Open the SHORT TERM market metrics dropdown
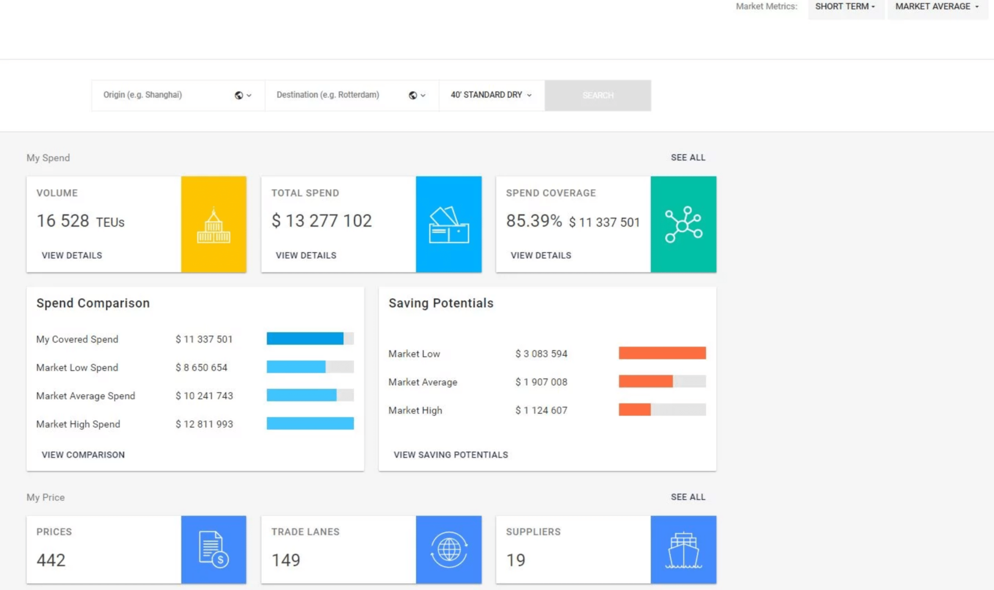The height and width of the screenshot is (590, 994). [845, 7]
